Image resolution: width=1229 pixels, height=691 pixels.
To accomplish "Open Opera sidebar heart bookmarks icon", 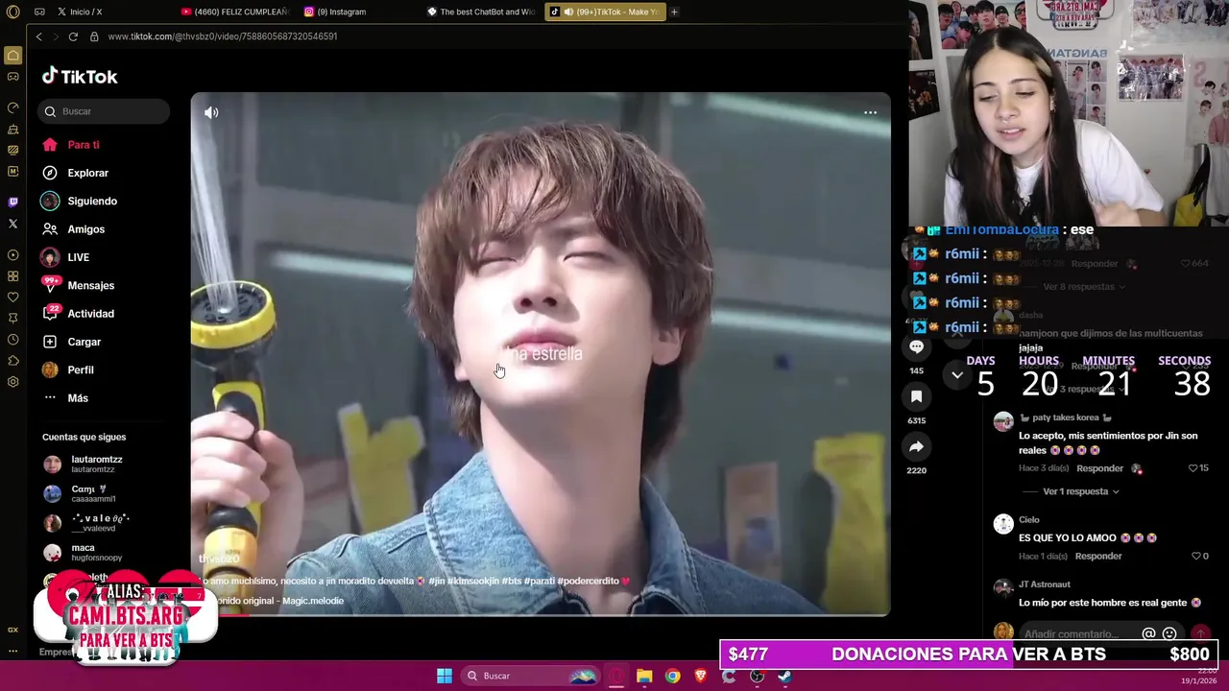I will [x=12, y=298].
